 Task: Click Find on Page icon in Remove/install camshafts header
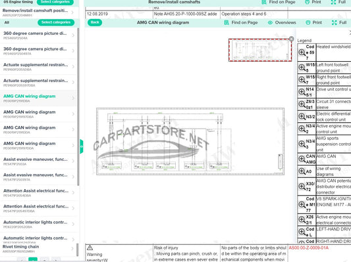pyautogui.click(x=264, y=2)
